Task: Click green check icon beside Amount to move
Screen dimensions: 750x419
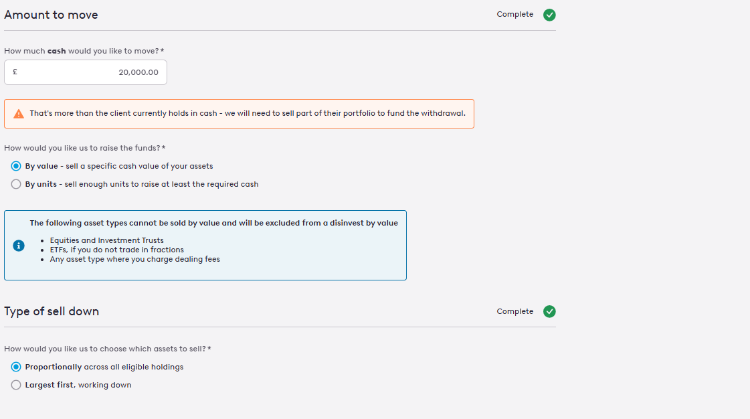Action: (549, 15)
